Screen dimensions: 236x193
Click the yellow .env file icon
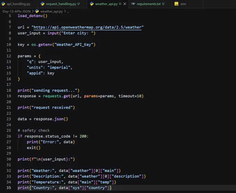176,4
